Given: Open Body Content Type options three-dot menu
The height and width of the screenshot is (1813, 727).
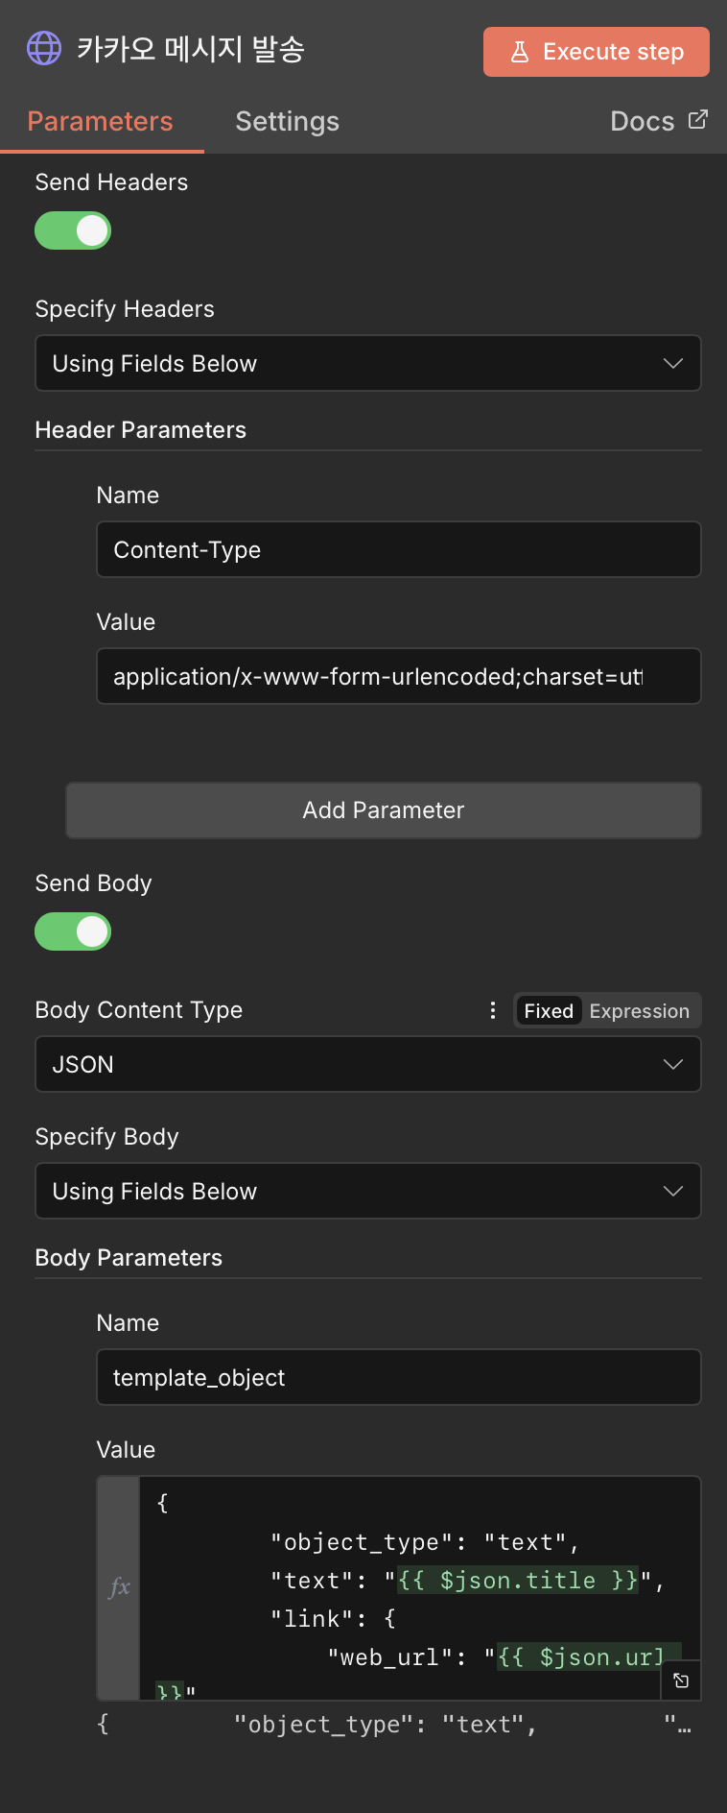Looking at the screenshot, I should click(x=493, y=1010).
